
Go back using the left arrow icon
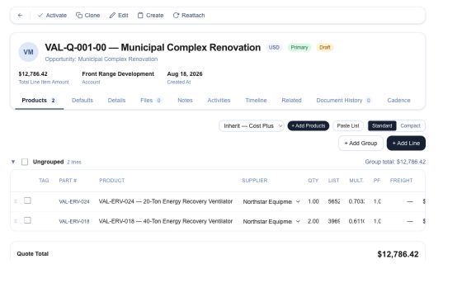coord(20,16)
